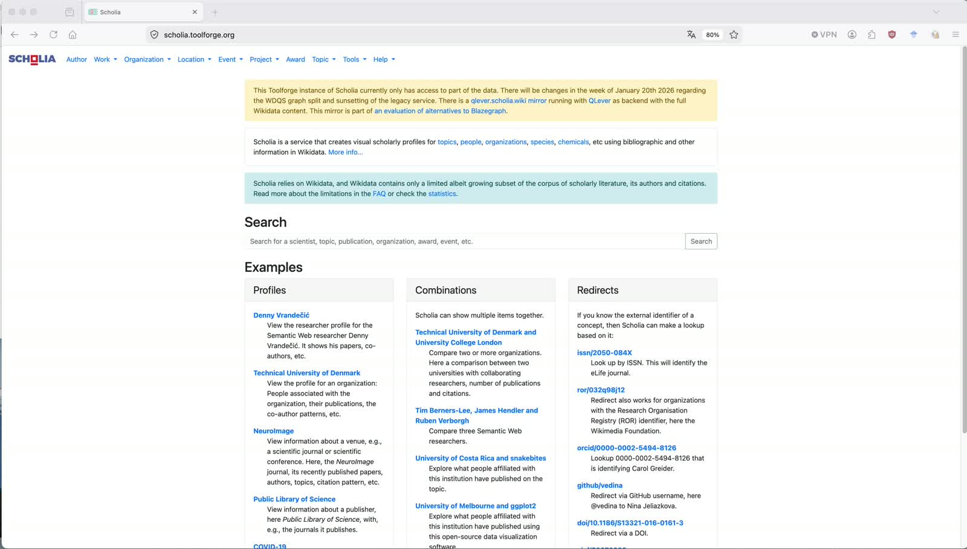
Task: Follow the doi/10.1186/S13321-016-0161-3 link
Action: (630, 523)
